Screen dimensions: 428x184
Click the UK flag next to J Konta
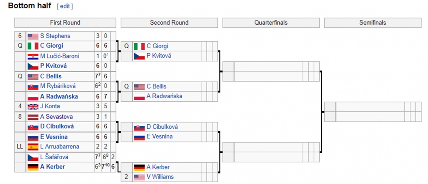[x=33, y=106]
